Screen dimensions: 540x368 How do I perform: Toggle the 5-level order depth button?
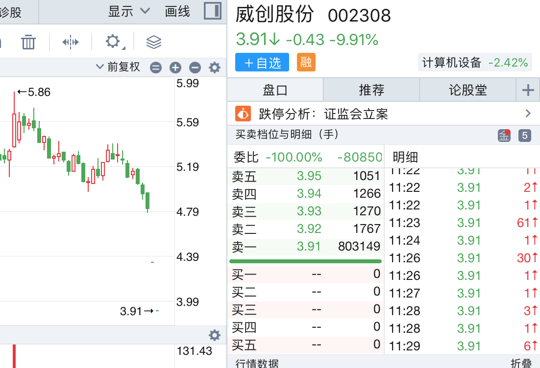(x=524, y=136)
